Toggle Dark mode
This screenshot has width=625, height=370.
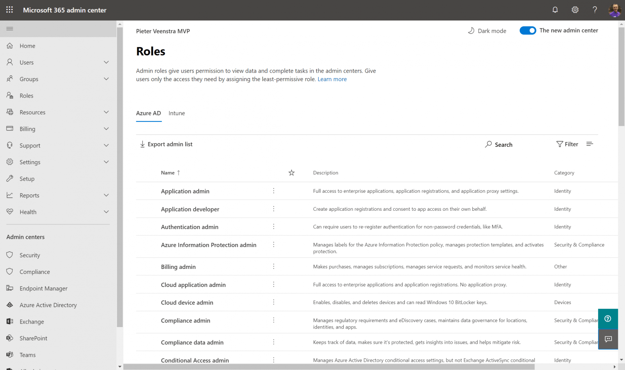(x=487, y=31)
